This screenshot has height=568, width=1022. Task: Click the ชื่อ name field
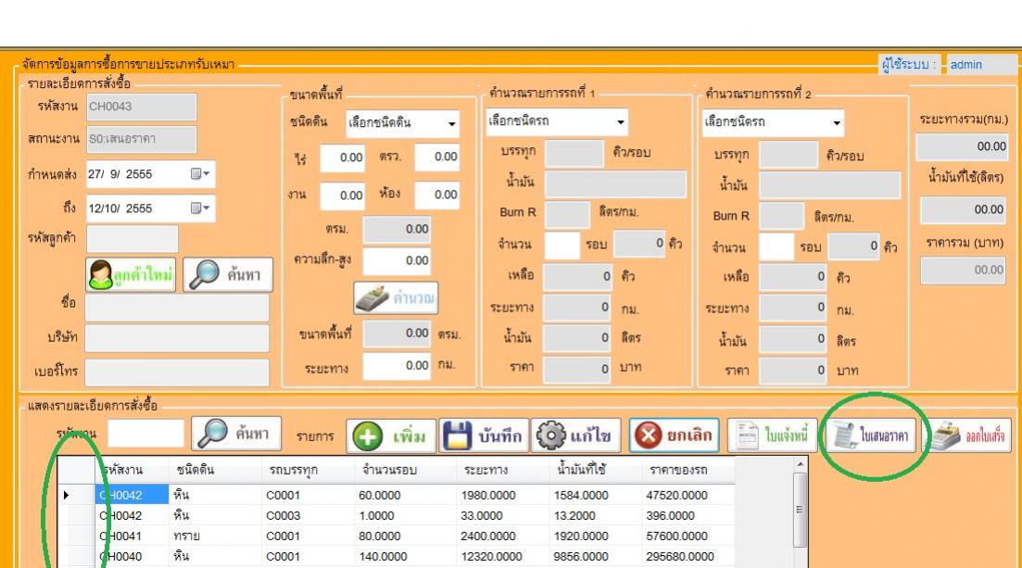tap(177, 307)
